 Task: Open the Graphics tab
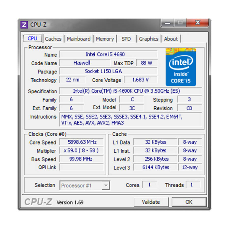pyautogui.click(x=149, y=39)
